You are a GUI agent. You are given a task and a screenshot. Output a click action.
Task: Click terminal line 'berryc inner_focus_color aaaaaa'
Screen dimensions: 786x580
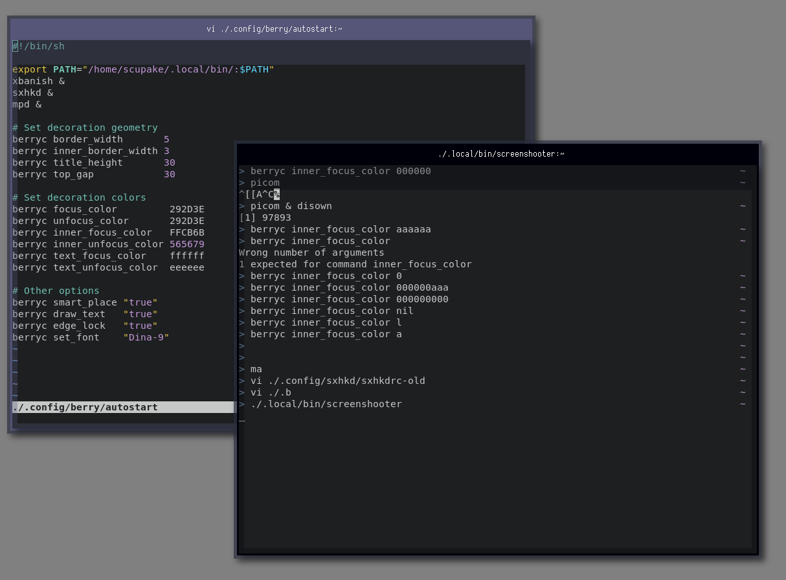[335, 229]
